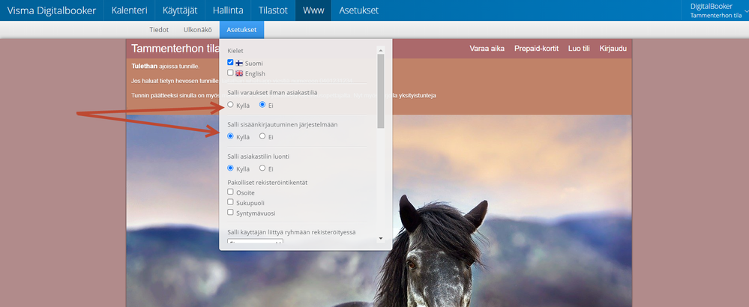
Task: Open the ryhmään rekisteröityessä dropdown
Action: [255, 242]
